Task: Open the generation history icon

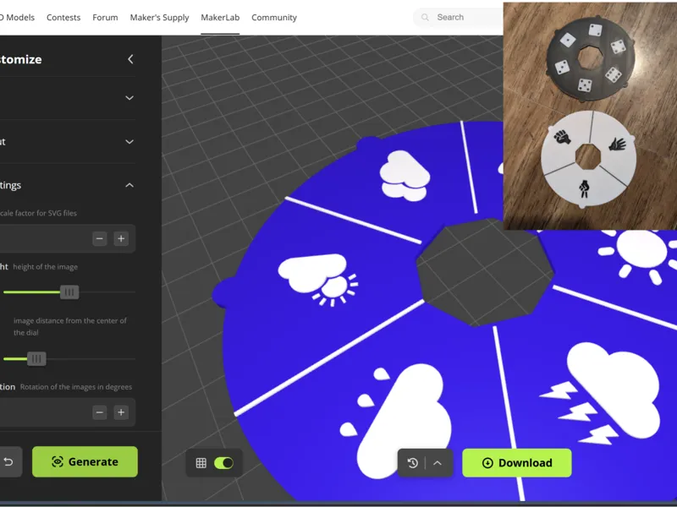Action: click(x=412, y=463)
